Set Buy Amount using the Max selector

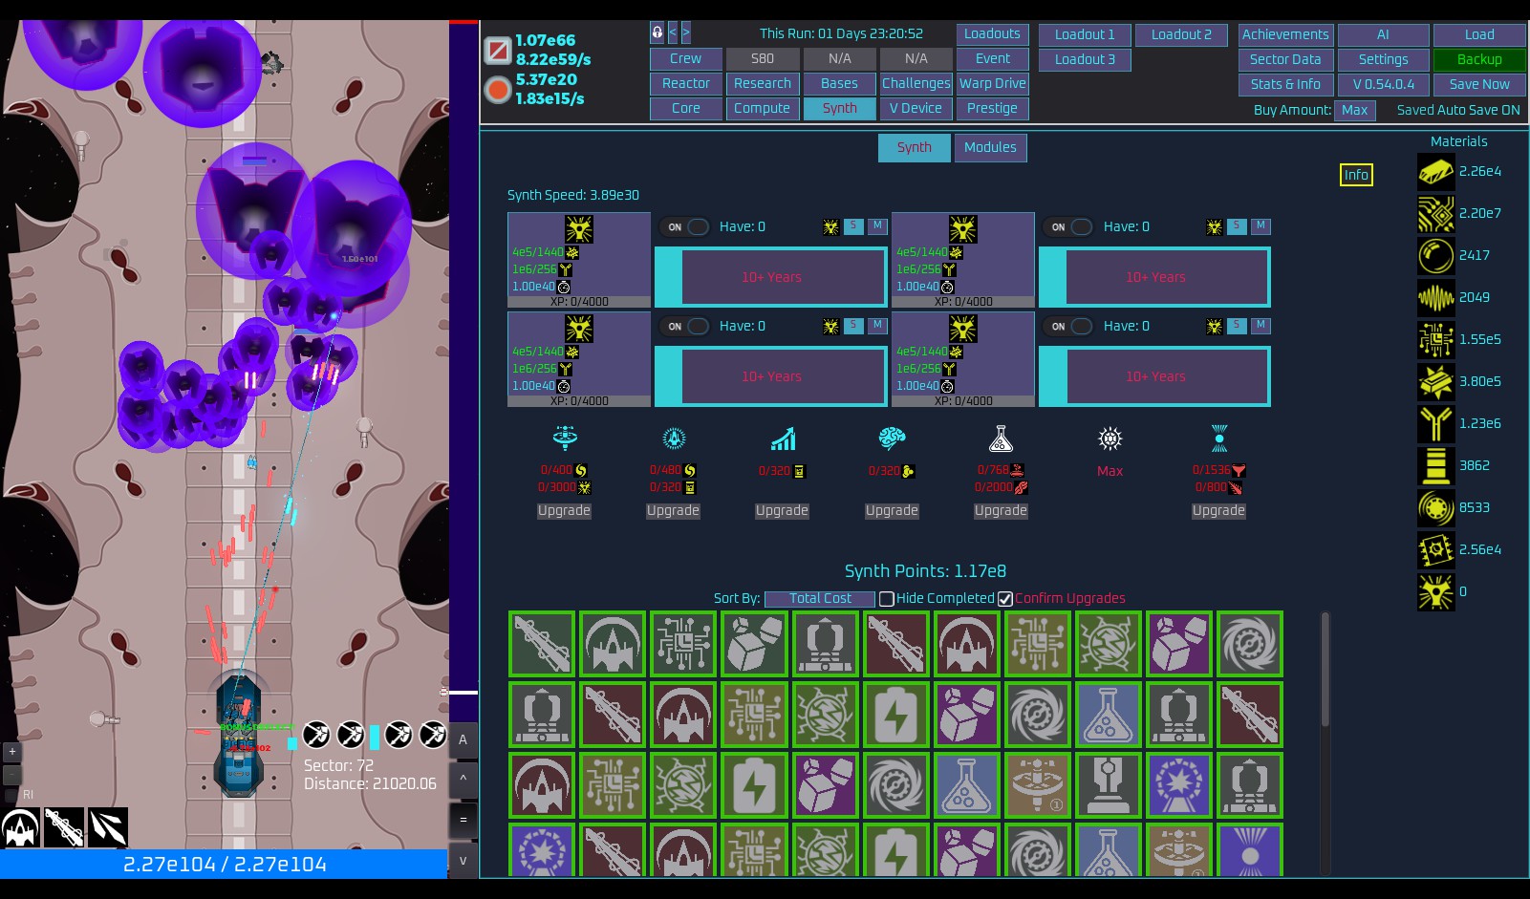pyautogui.click(x=1355, y=110)
